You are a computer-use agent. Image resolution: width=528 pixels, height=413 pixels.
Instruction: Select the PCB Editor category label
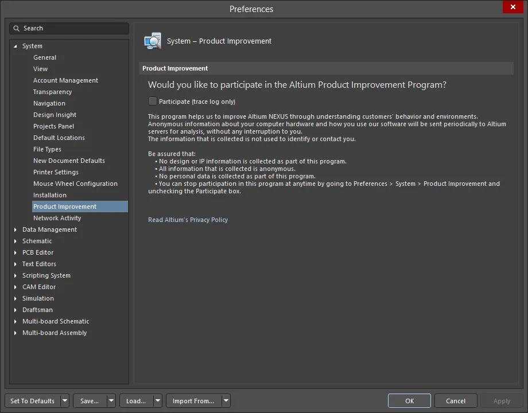click(x=38, y=252)
